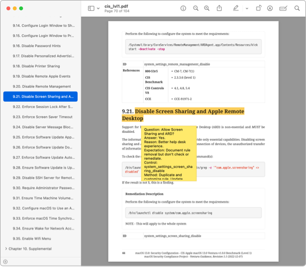This screenshot has width=306, height=267.
Task: Go to 9.22 Enforce Session Lock
Action: [x=43, y=106]
